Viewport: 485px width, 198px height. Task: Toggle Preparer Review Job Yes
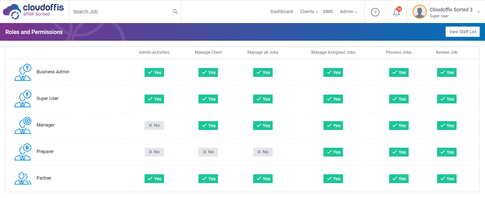447,152
